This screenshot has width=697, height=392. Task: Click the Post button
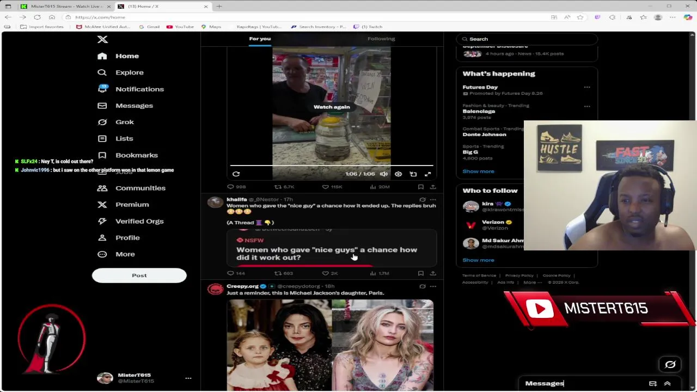pos(139,275)
